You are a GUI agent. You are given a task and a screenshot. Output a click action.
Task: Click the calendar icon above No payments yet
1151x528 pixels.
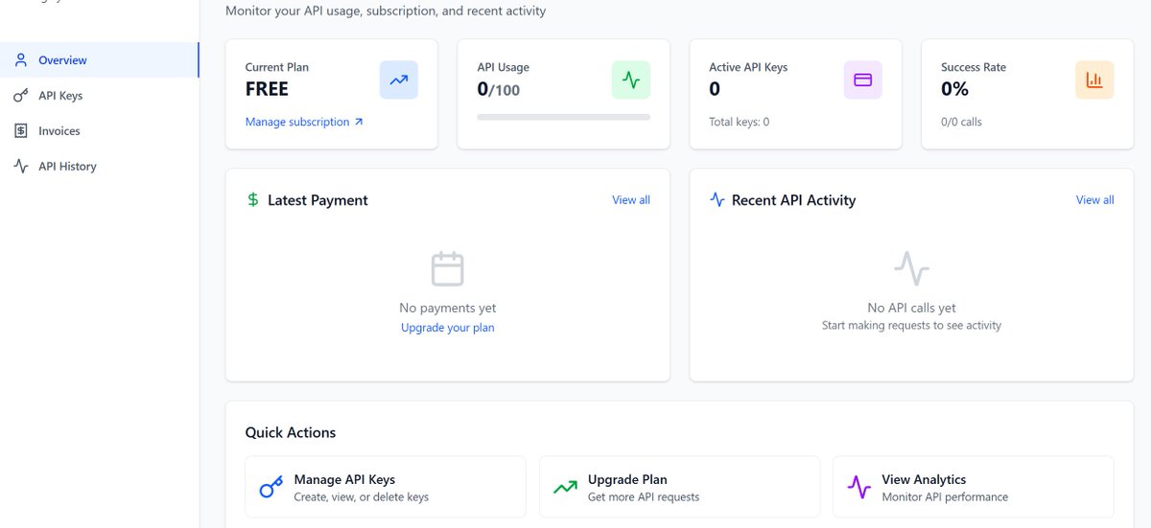pyautogui.click(x=448, y=269)
